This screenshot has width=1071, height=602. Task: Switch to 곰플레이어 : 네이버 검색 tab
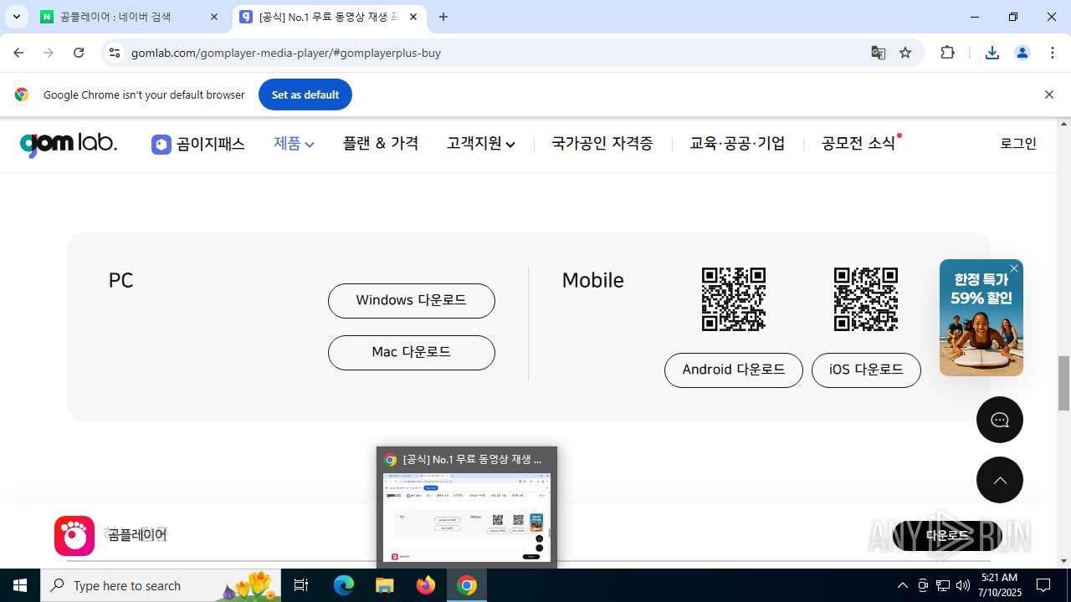coord(131,17)
